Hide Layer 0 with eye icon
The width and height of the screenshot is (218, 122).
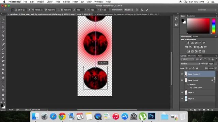[182, 99]
